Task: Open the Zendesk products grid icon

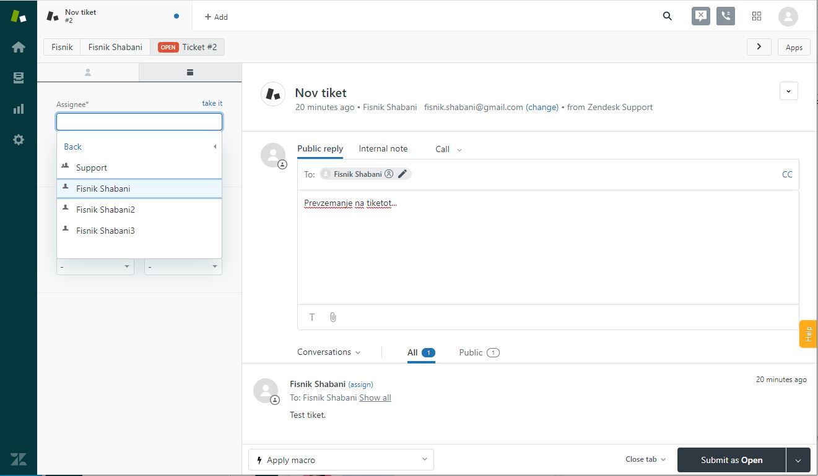Action: pyautogui.click(x=756, y=17)
